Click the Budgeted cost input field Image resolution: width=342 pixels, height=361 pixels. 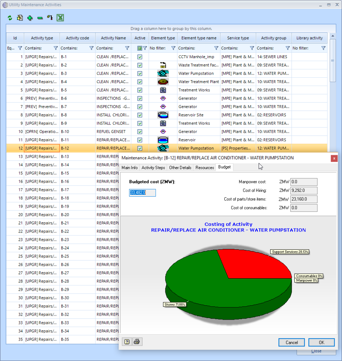point(142,192)
